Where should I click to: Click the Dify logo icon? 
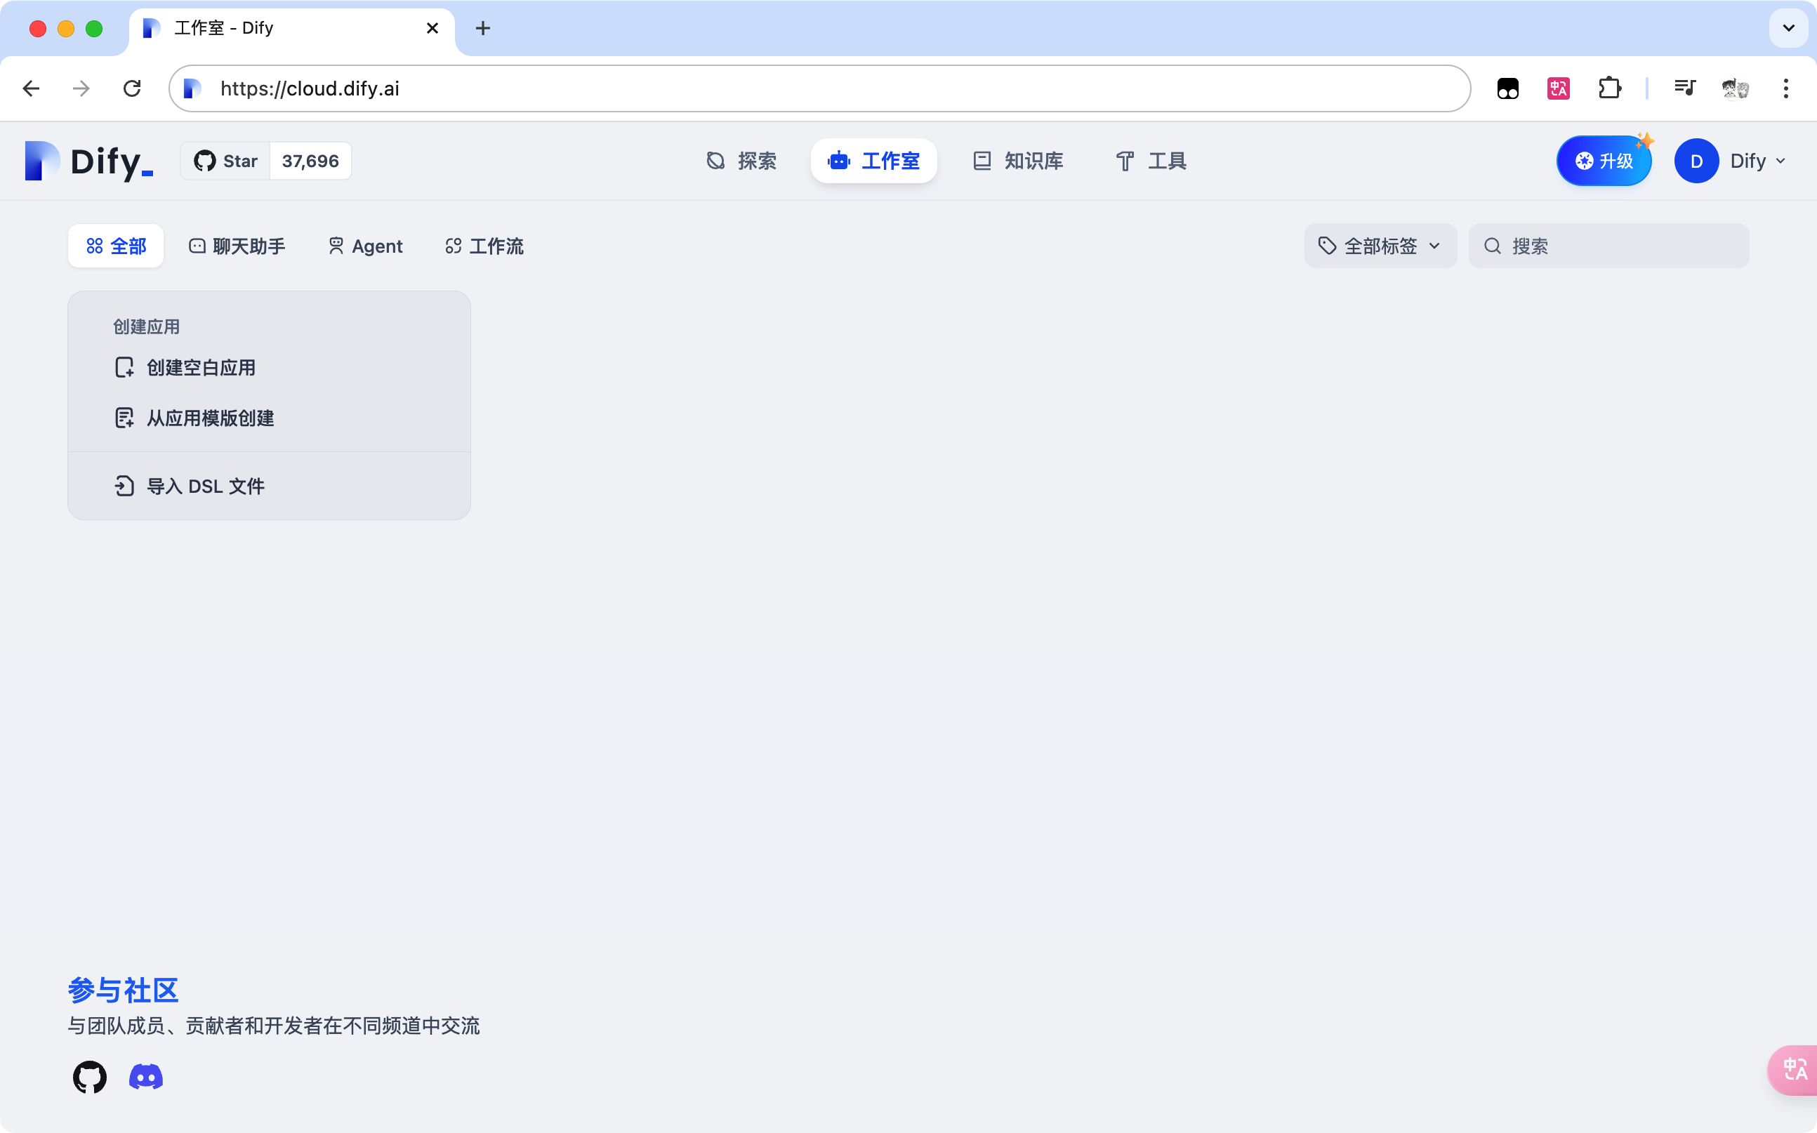41,160
